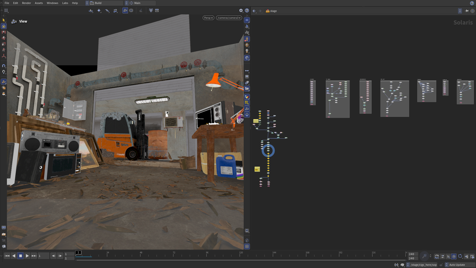Jump to first frame
This screenshot has height=268, width=476.
(x=7, y=256)
